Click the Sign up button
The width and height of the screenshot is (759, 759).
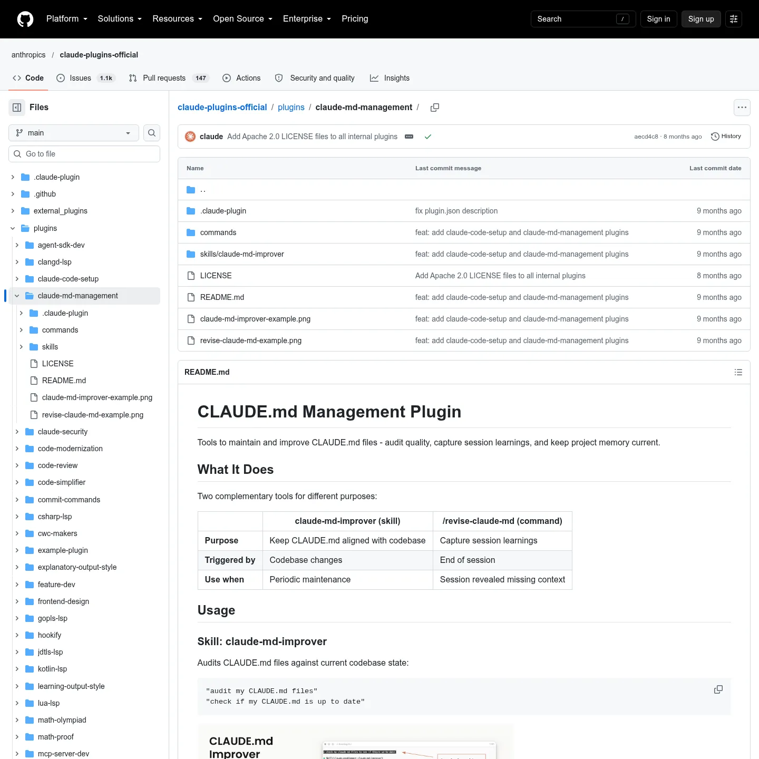tap(701, 19)
